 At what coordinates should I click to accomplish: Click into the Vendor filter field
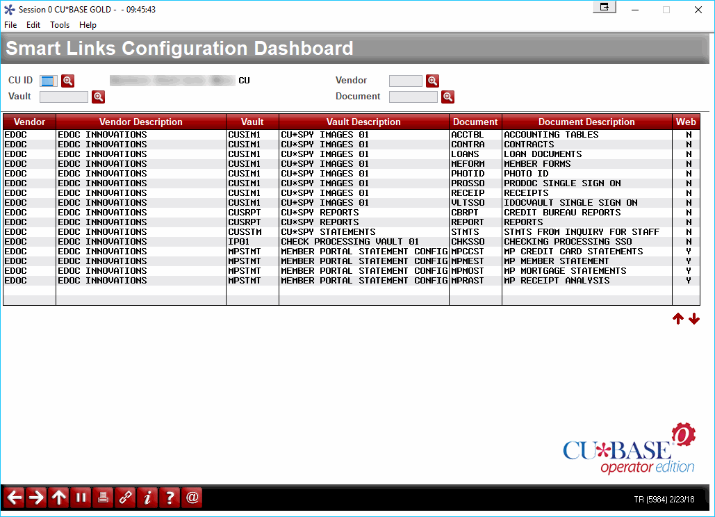point(405,81)
